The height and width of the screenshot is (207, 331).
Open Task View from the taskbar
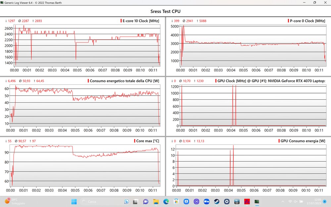(135, 201)
